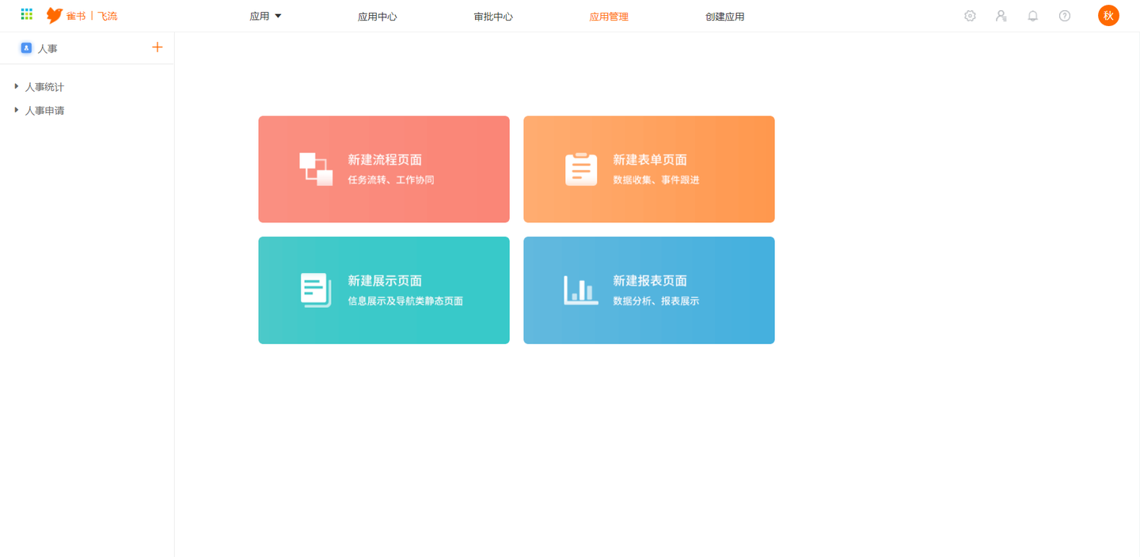Select the 人事申请 tree label
1140x557 pixels.
(x=44, y=111)
